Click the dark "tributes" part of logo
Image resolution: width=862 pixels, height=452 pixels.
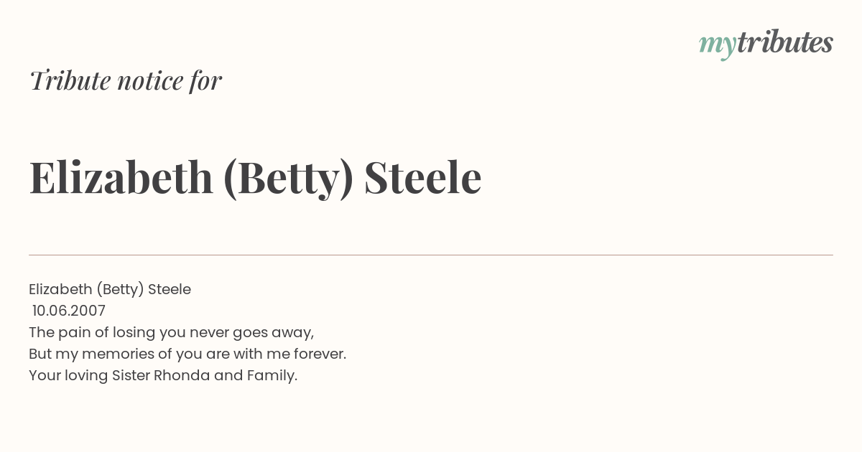coord(785,43)
